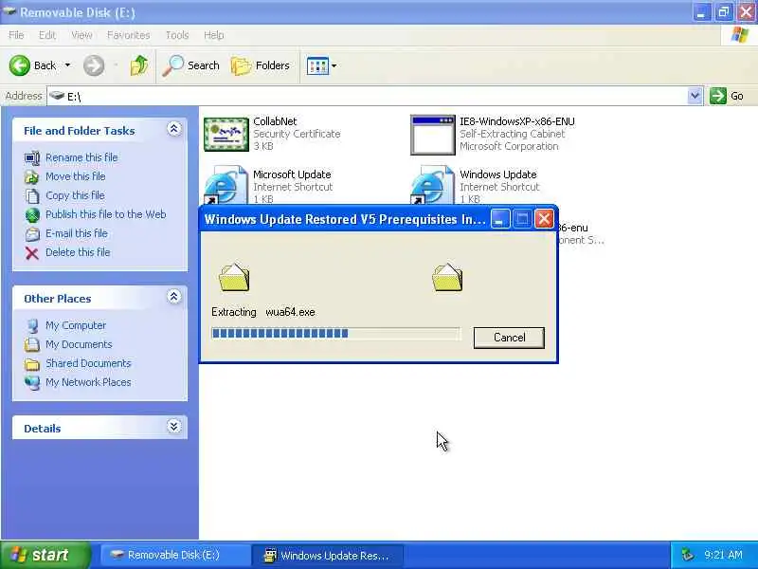This screenshot has width=758, height=569.
Task: Click the destination folder icon in dialog
Action: coord(447,277)
